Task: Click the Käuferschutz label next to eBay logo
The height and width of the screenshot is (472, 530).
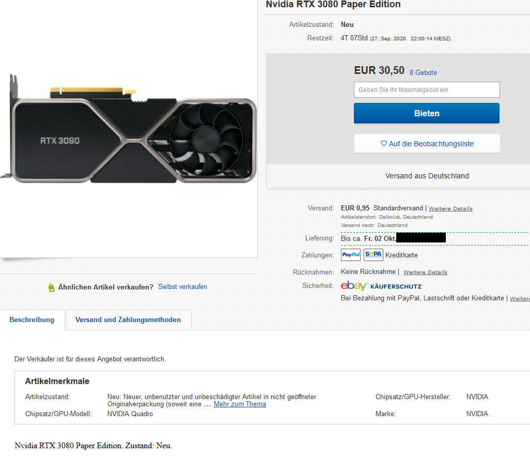Action: click(x=396, y=286)
